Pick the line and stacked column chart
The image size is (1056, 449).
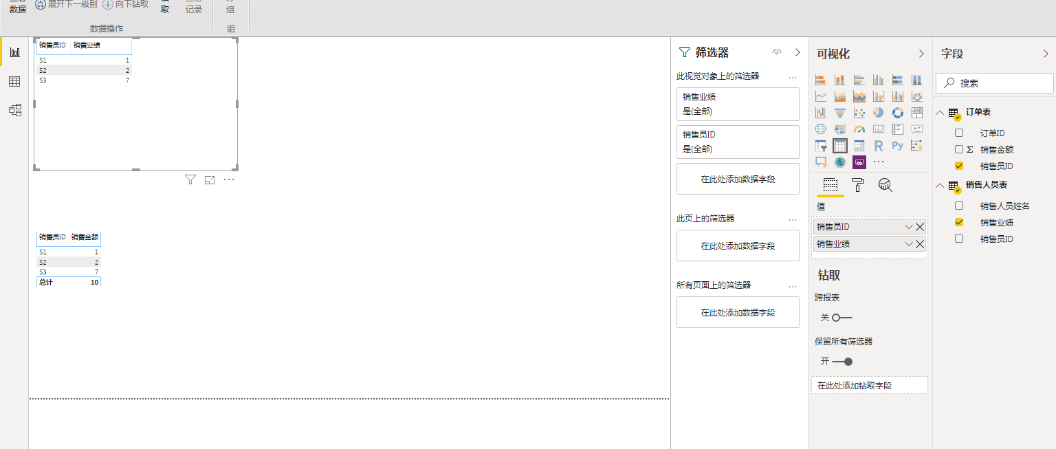[878, 96]
